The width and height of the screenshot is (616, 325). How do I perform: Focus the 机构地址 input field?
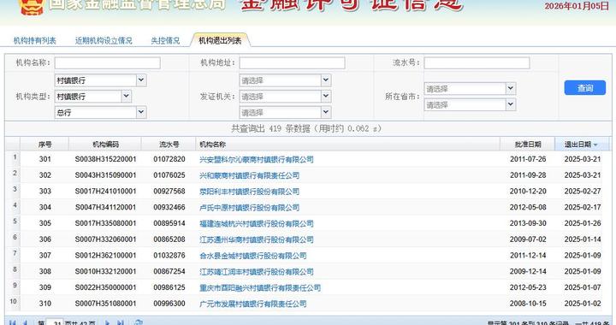point(292,62)
